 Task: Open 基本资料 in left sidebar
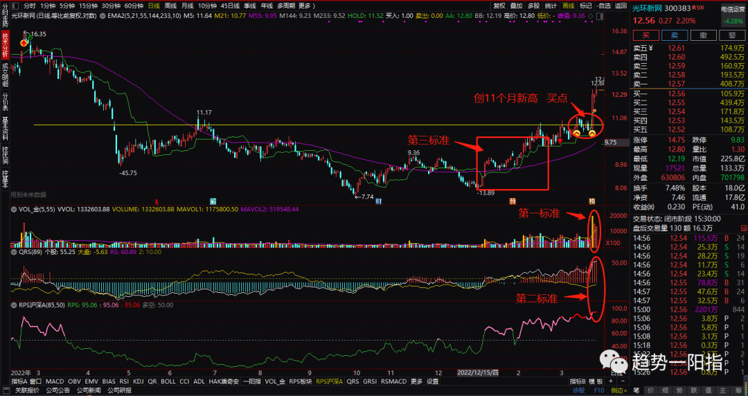(x=6, y=128)
